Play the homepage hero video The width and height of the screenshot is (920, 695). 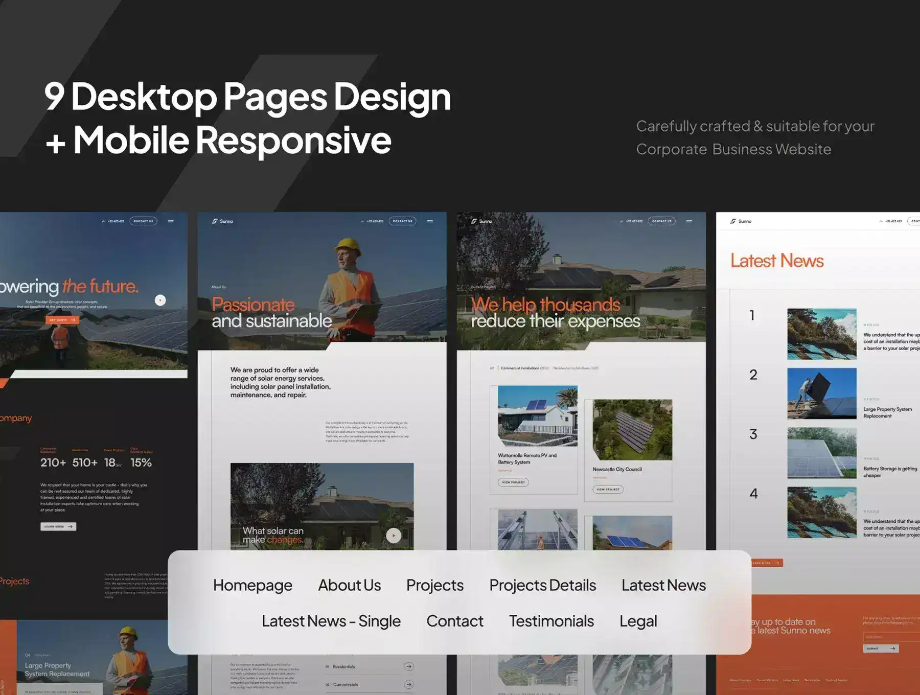click(160, 300)
